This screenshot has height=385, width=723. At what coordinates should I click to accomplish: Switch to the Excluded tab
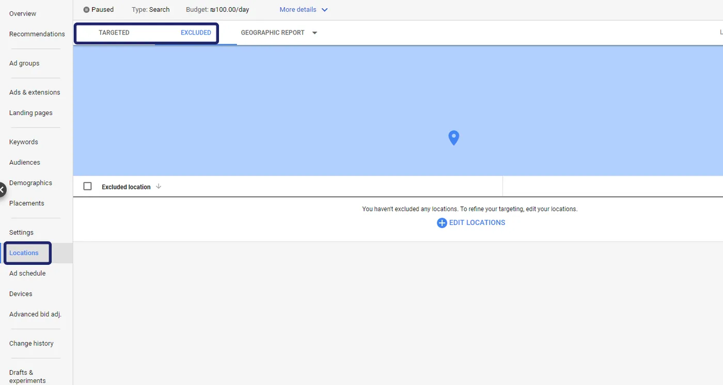pos(196,33)
